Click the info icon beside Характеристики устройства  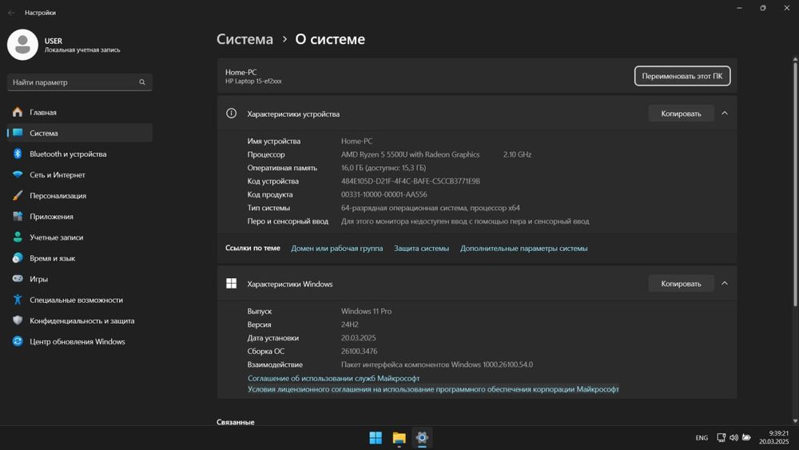click(x=232, y=113)
